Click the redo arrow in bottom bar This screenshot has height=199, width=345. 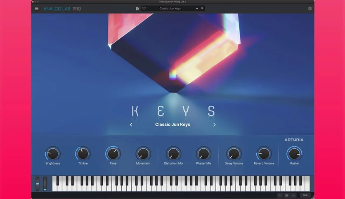click(293, 195)
